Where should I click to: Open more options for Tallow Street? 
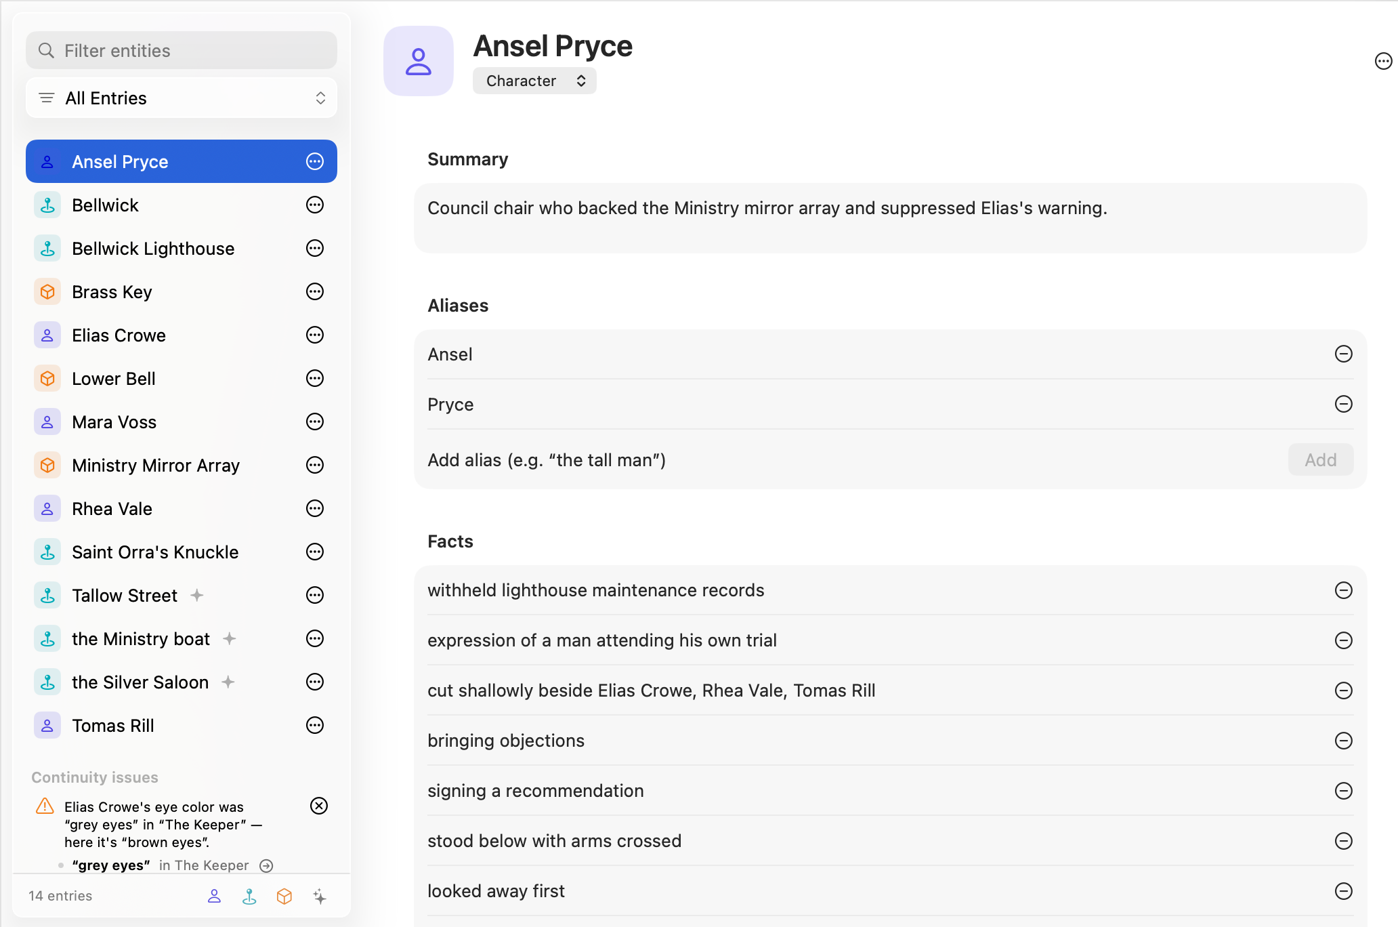(x=315, y=595)
